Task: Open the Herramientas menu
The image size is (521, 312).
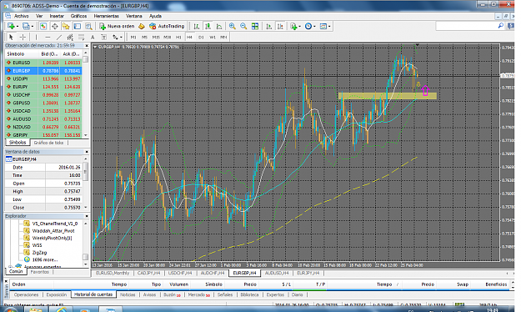Action: (x=107, y=16)
